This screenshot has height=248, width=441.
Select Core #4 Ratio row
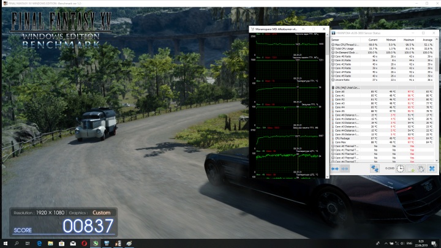point(382,72)
